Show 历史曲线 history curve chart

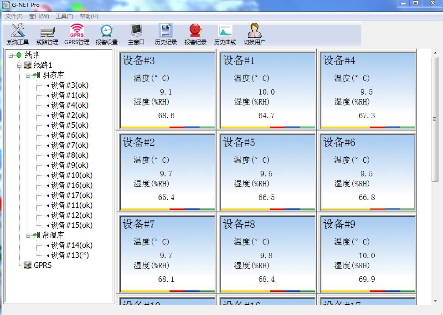[225, 34]
